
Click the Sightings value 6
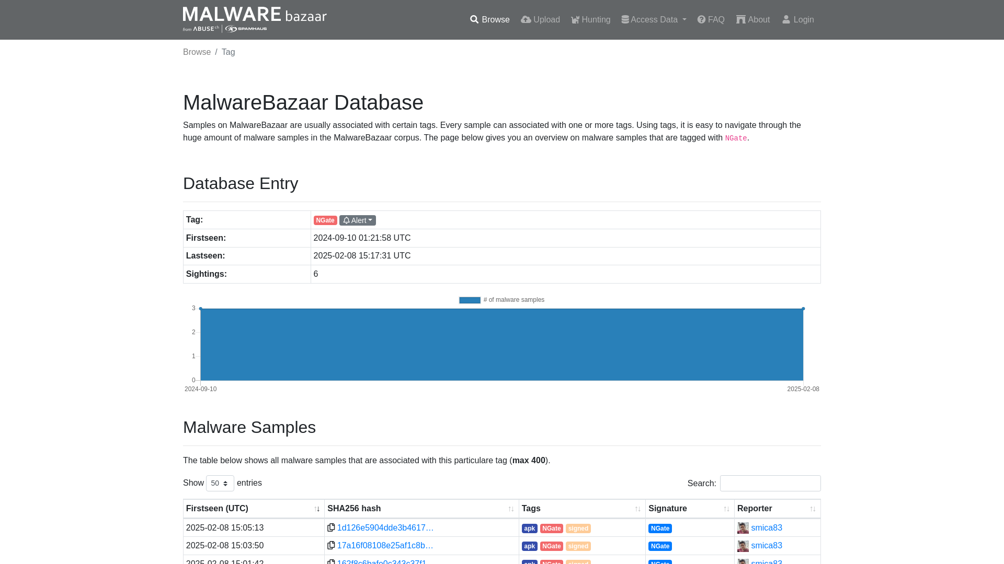316,274
